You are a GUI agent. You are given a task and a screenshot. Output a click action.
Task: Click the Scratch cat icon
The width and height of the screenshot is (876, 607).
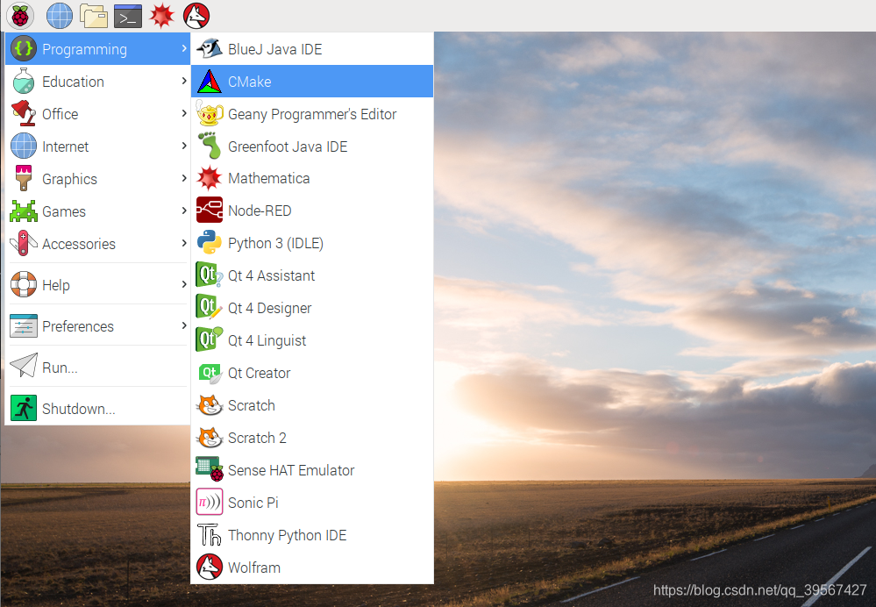210,405
